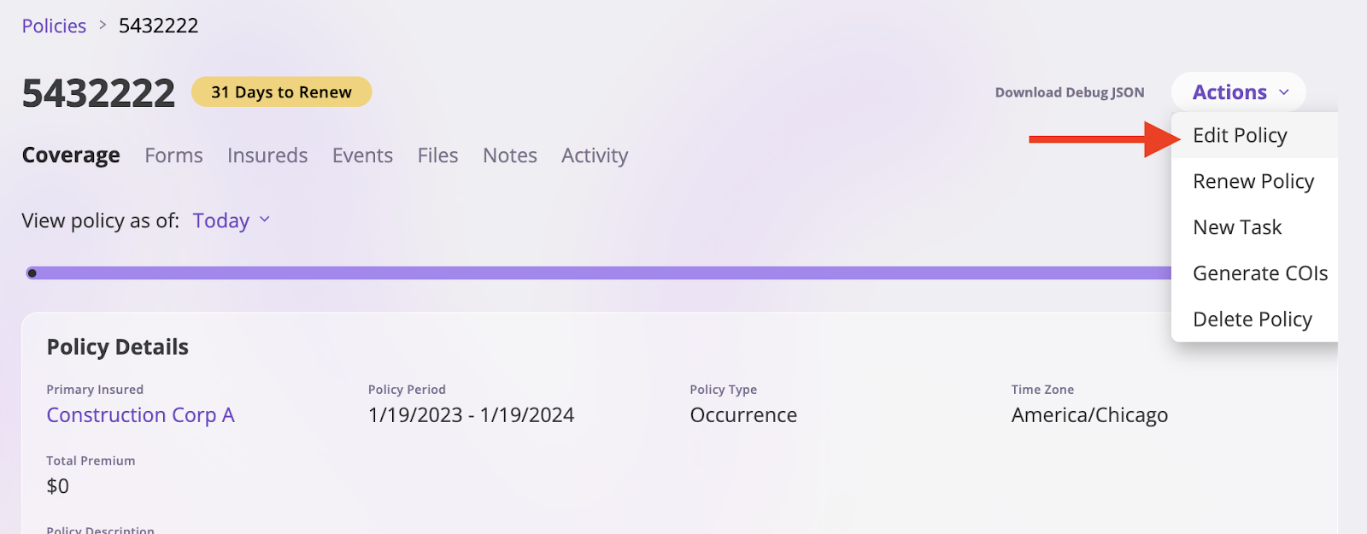The width and height of the screenshot is (1367, 534).
Task: Click the 31 Days to Renew badge
Action: (281, 92)
